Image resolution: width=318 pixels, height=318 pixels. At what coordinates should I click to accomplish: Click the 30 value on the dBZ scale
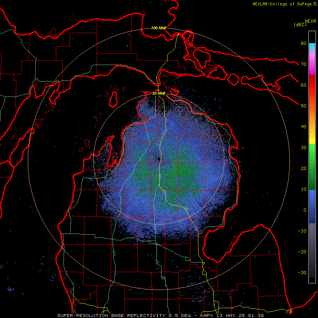304,148
